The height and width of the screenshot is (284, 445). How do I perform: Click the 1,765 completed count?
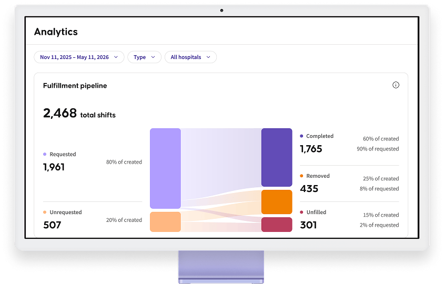pyautogui.click(x=311, y=149)
